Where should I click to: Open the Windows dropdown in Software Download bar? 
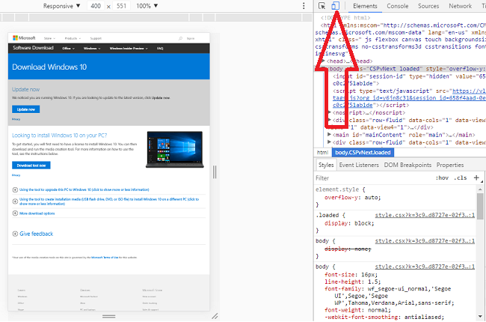92,49
